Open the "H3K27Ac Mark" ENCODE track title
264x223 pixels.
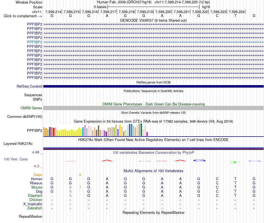pyautogui.click(x=153, y=140)
